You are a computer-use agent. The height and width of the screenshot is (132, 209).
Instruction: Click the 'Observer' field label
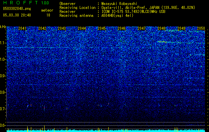pos(67,4)
